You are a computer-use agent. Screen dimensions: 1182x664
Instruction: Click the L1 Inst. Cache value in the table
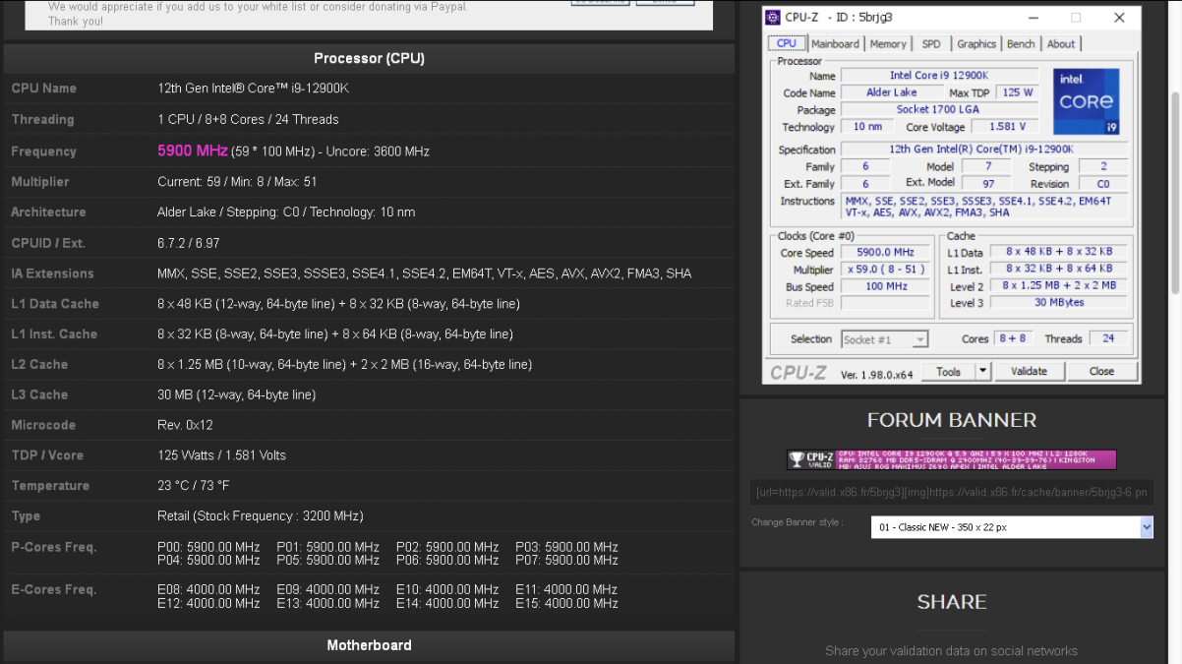(x=335, y=334)
